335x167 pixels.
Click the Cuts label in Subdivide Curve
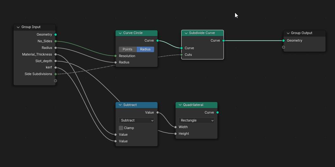click(x=188, y=55)
